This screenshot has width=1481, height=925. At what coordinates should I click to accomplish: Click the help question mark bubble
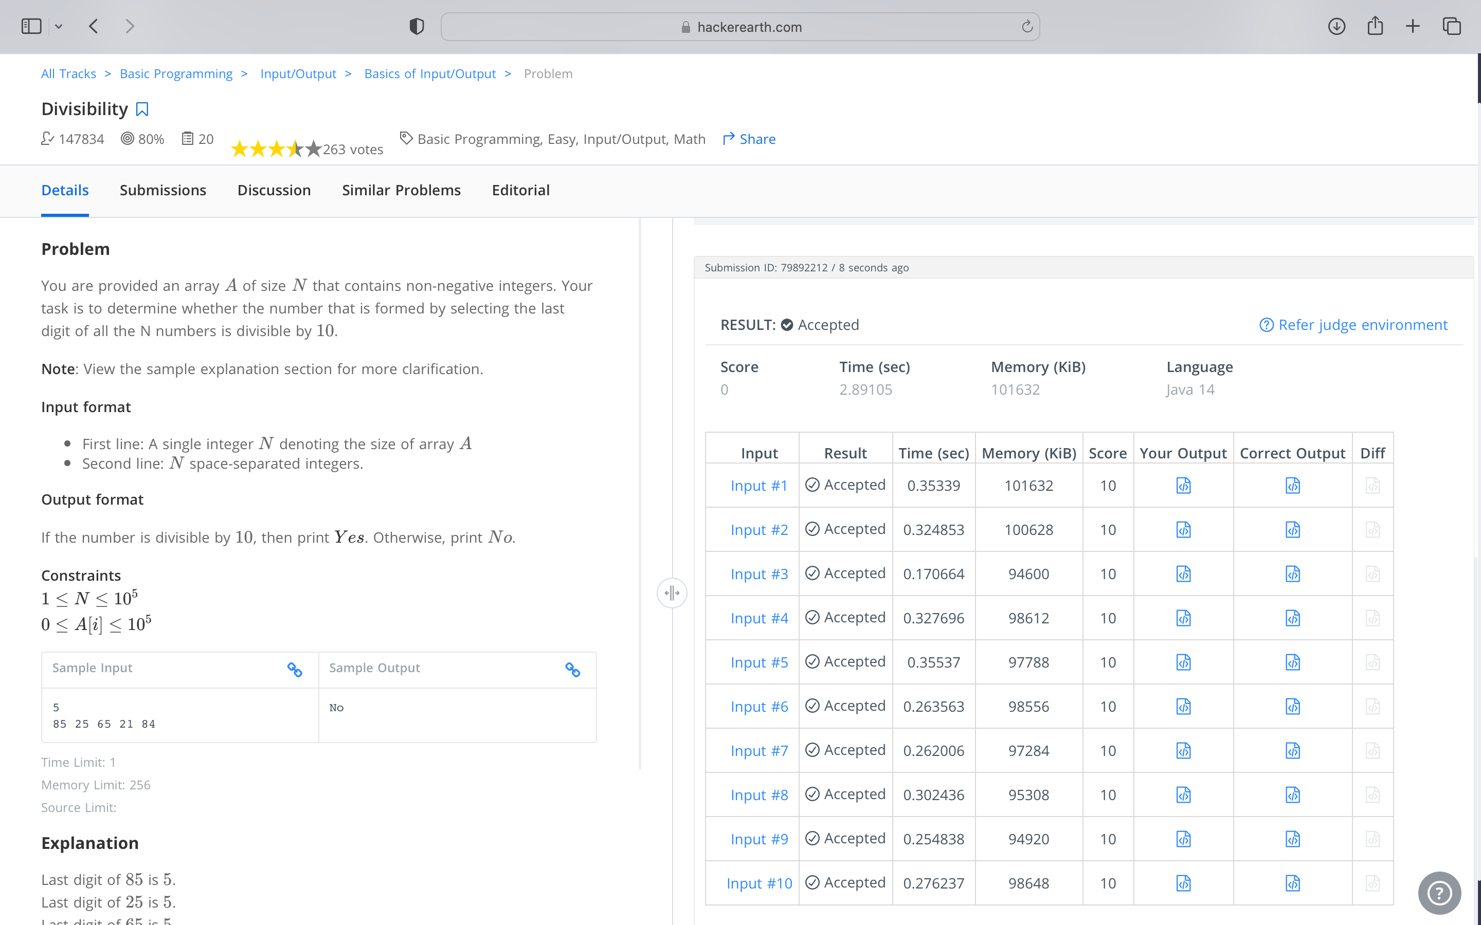point(1439,893)
